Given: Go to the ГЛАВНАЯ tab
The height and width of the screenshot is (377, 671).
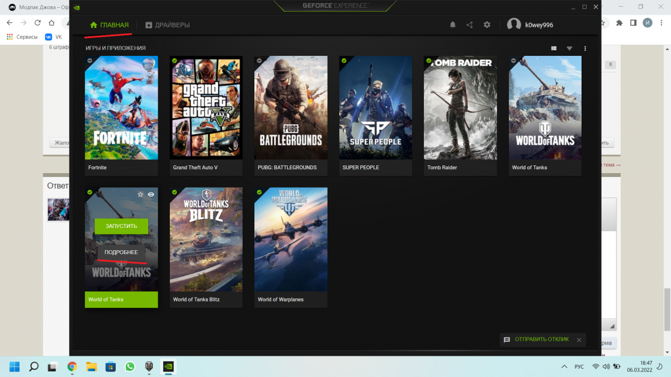Looking at the screenshot, I should pyautogui.click(x=110, y=25).
